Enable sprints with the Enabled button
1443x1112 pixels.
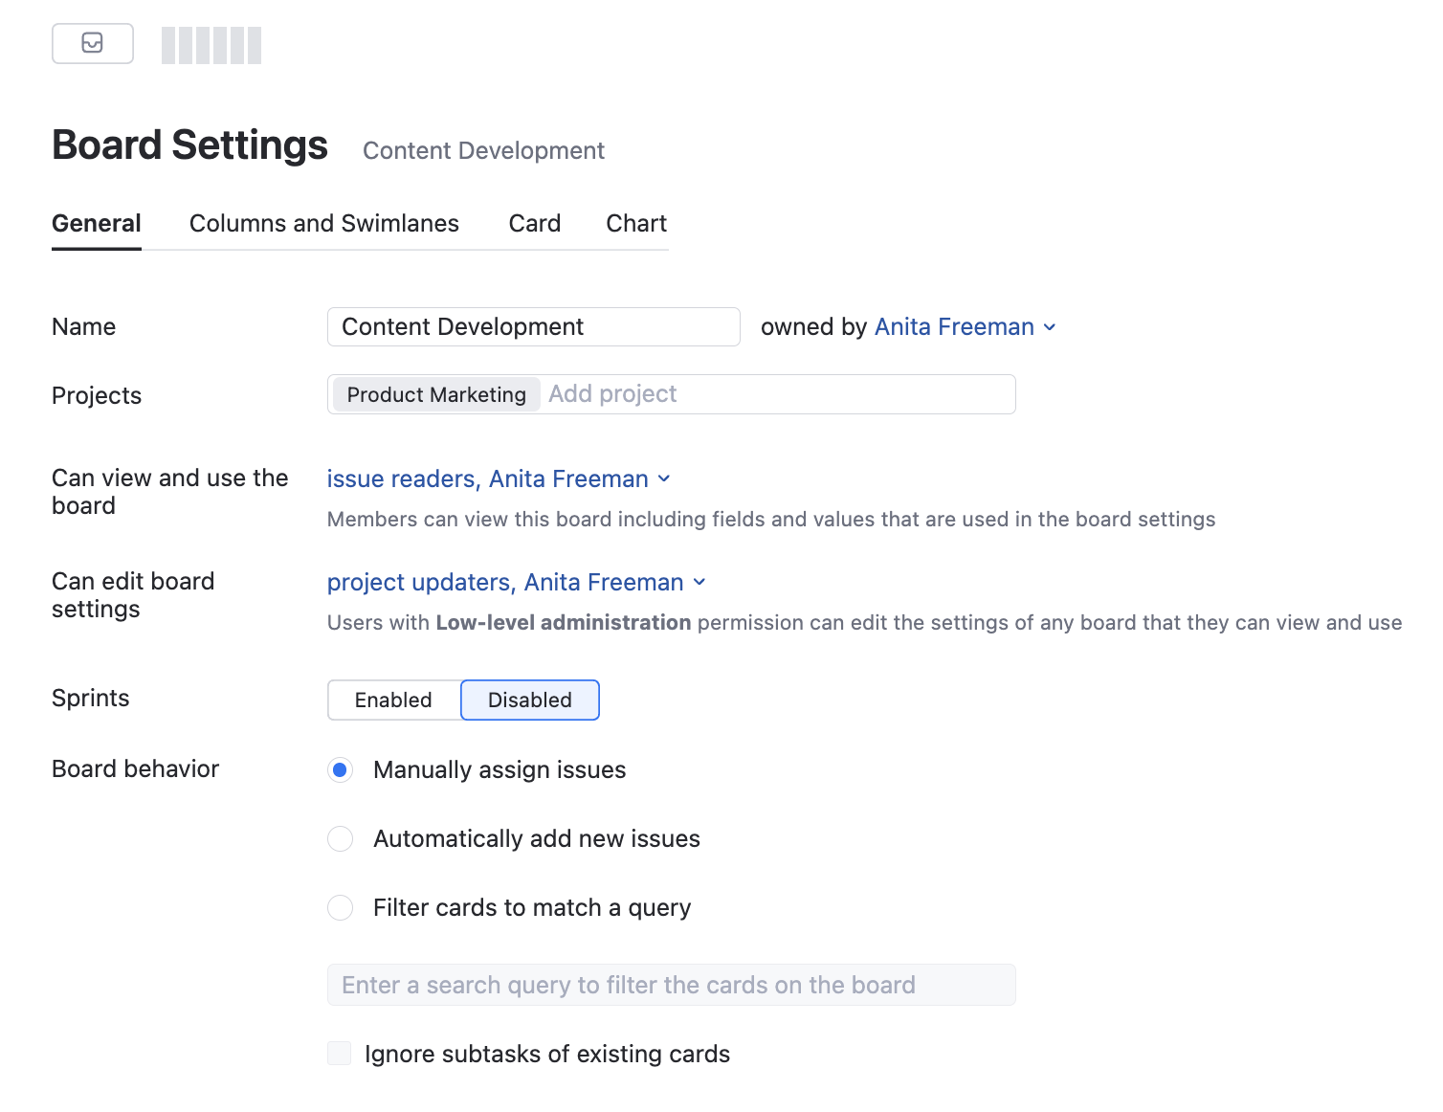tap(393, 700)
